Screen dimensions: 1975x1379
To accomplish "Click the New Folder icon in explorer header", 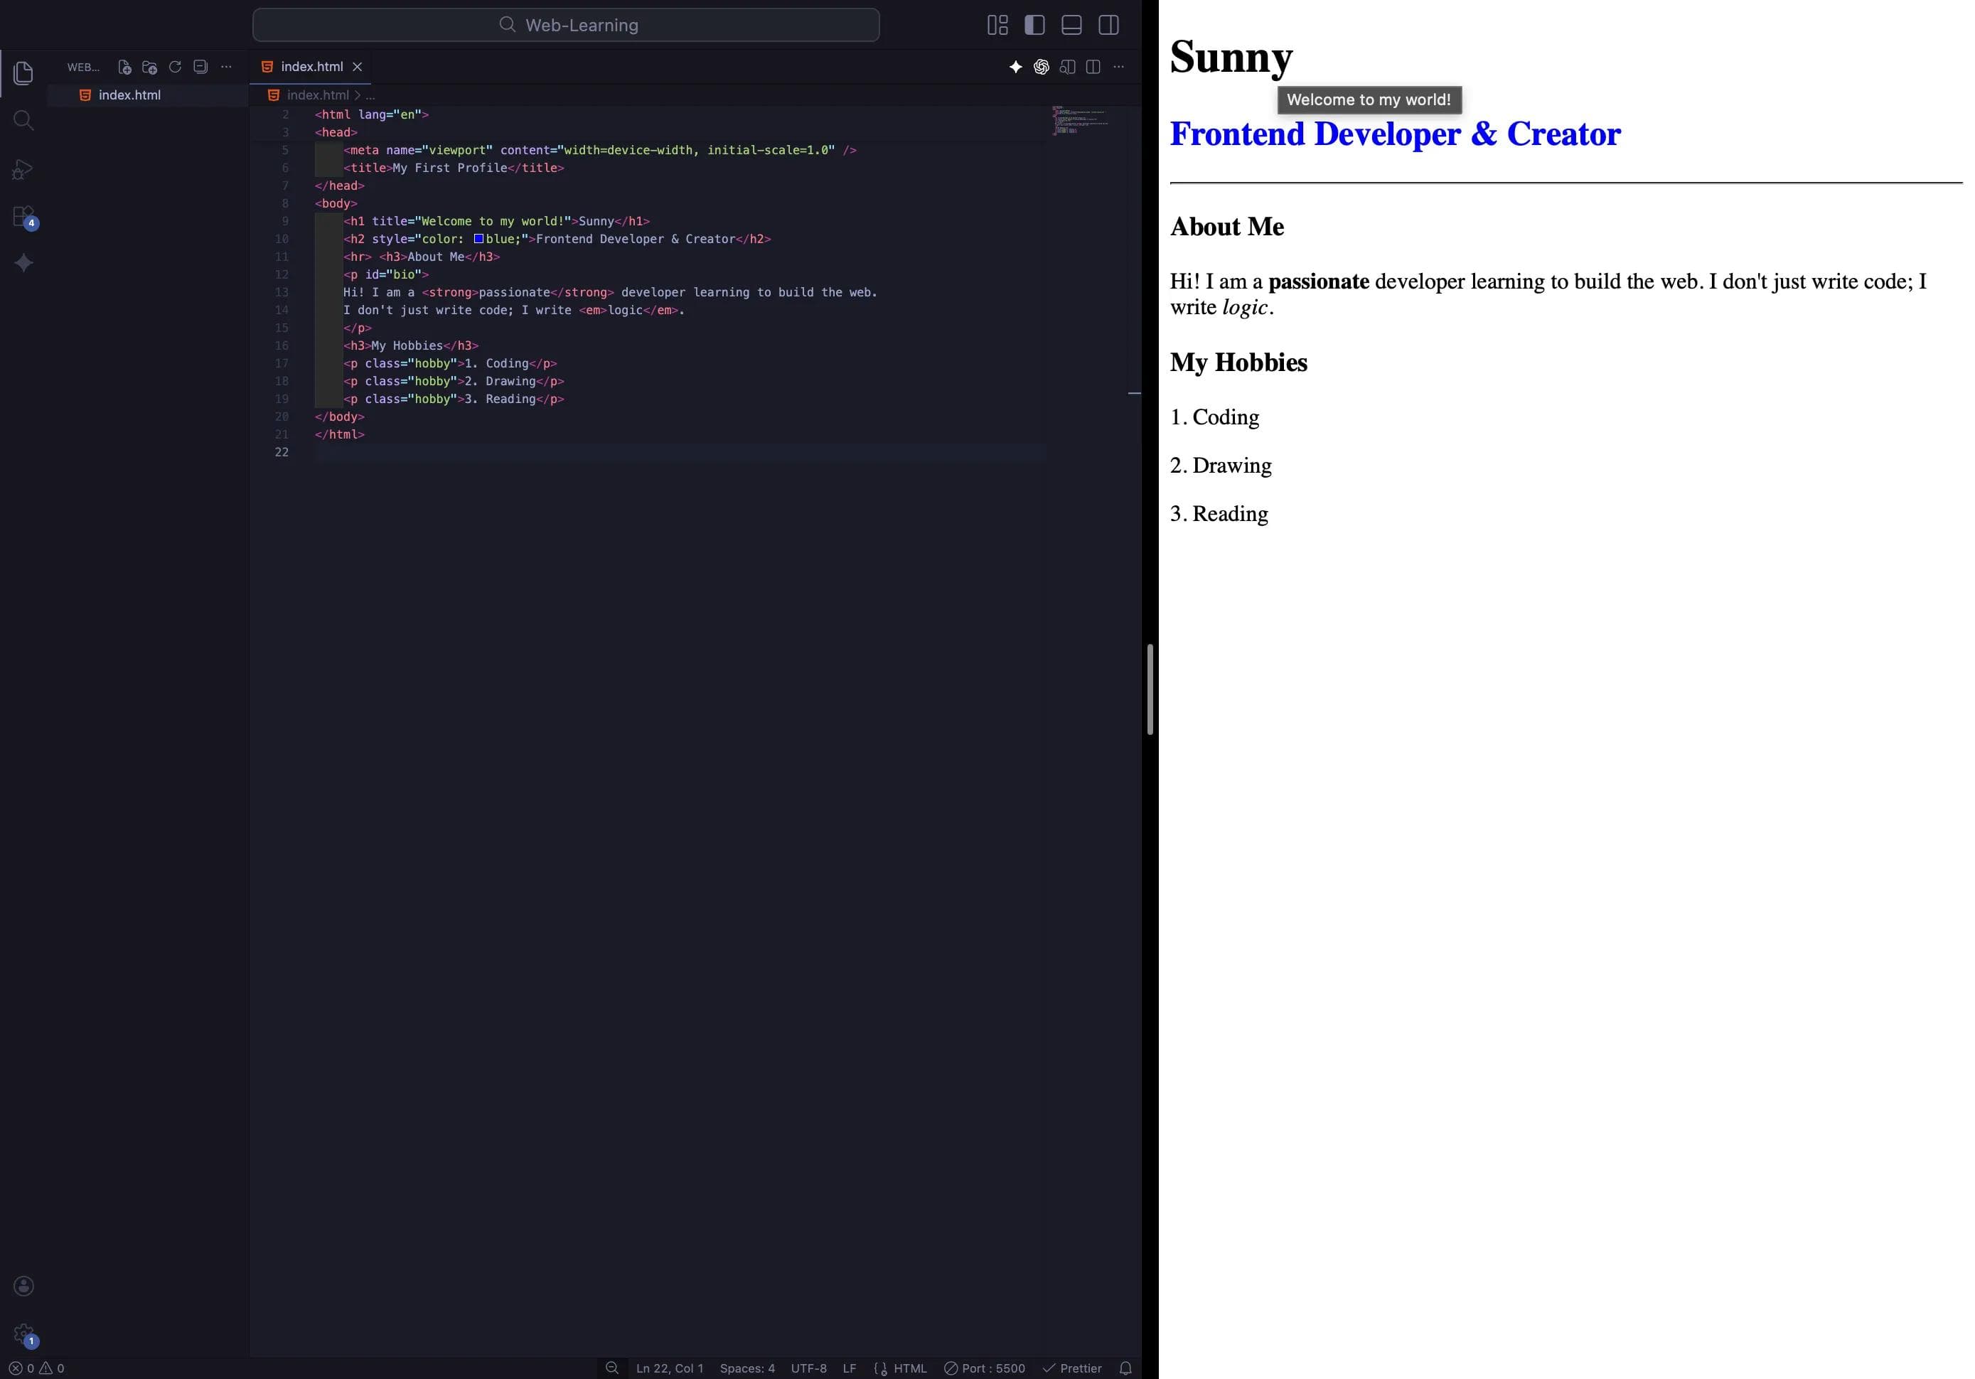I will click(150, 67).
